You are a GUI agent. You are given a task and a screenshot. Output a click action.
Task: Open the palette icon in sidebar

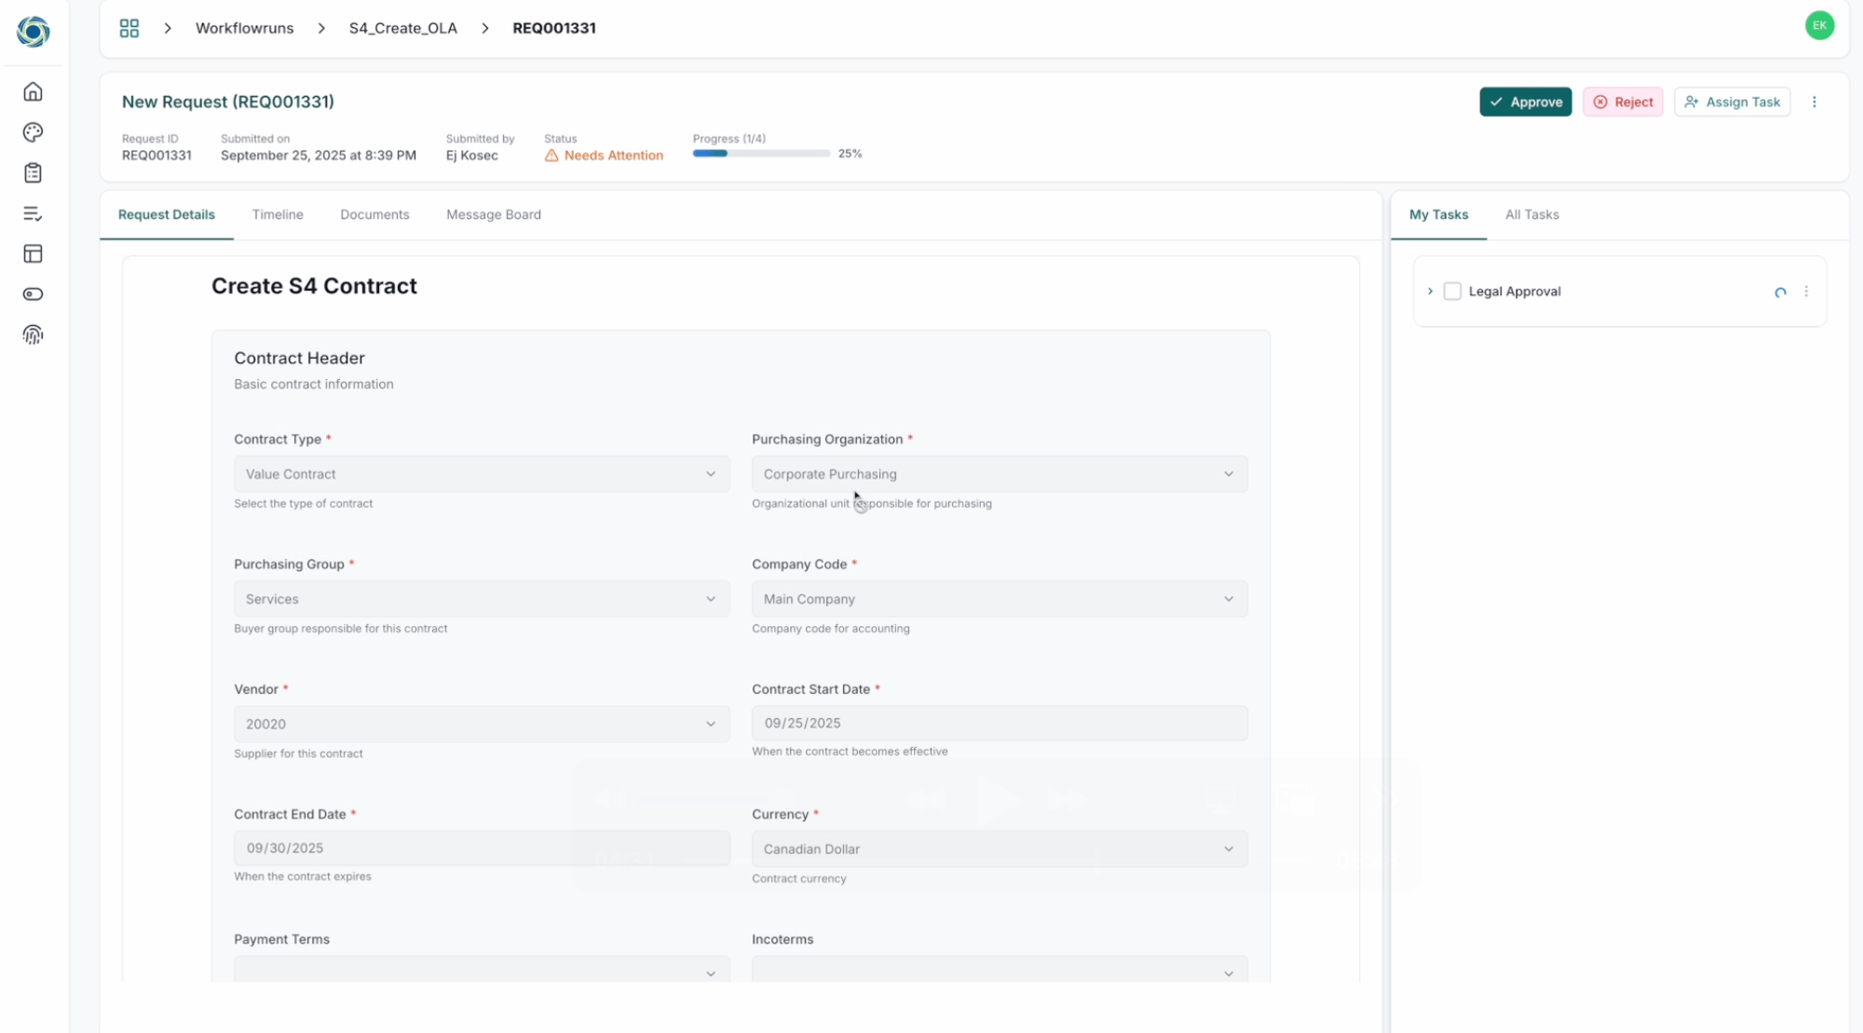33,132
